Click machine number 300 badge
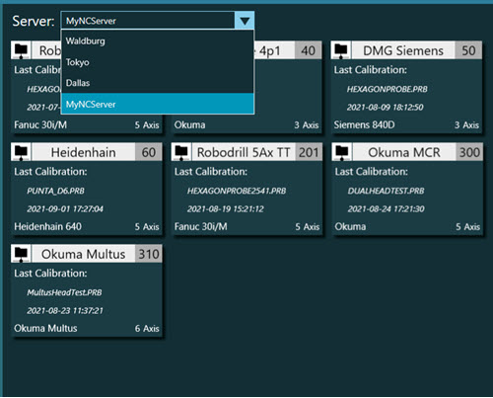493x398 pixels. coord(469,152)
